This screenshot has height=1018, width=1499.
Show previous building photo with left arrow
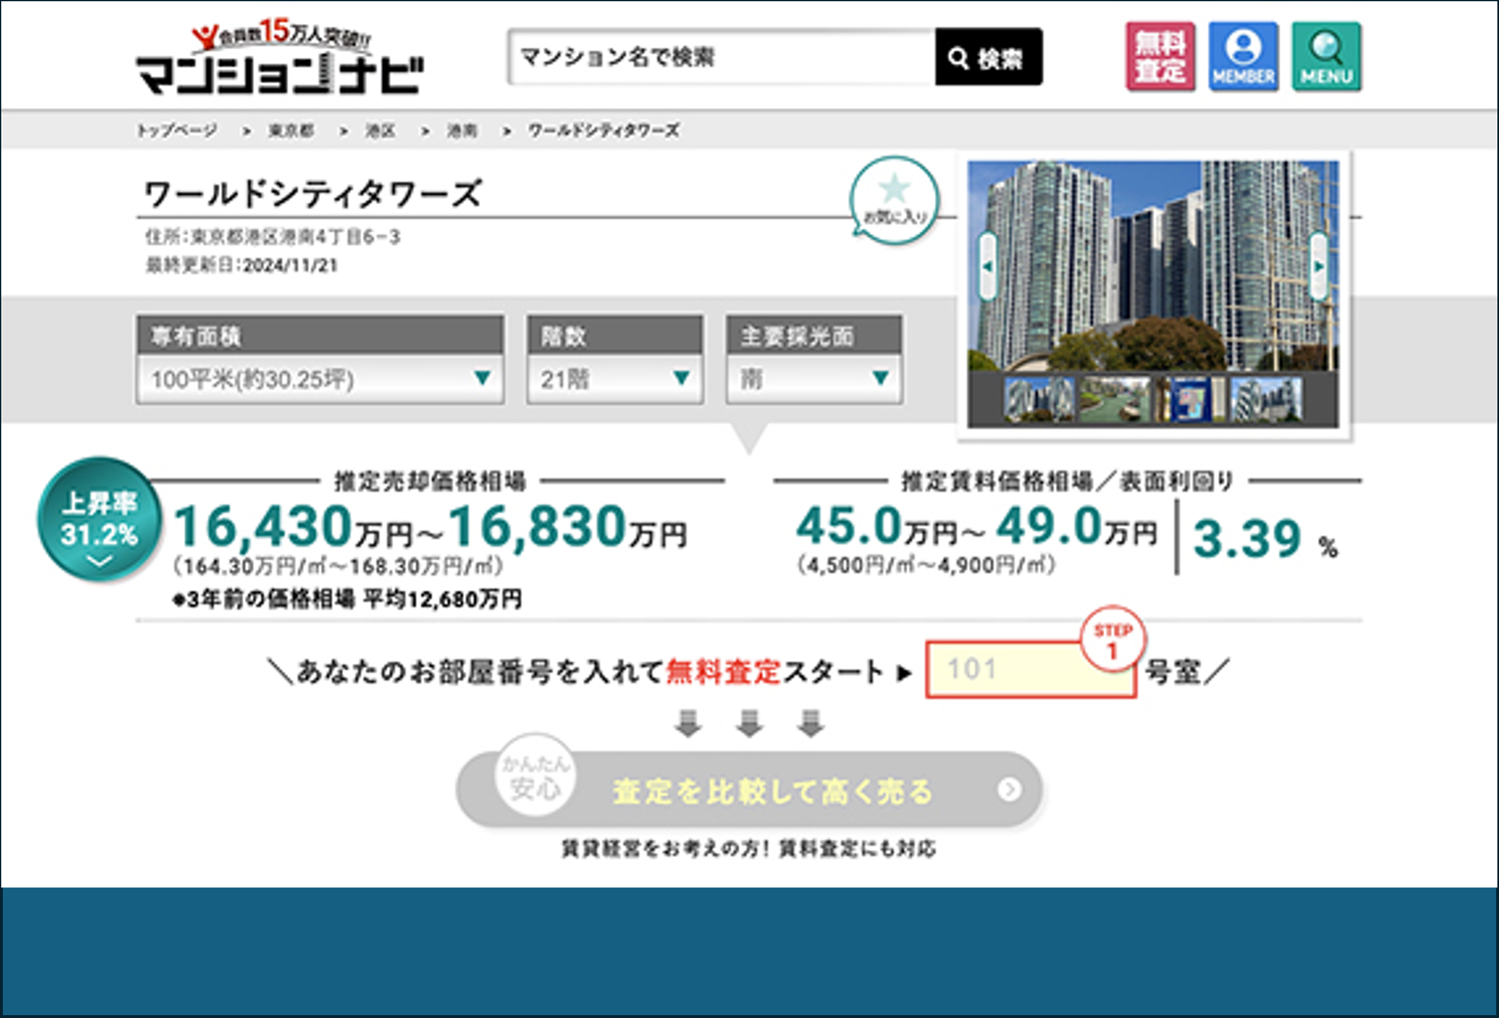[987, 266]
